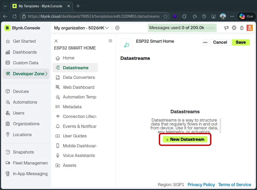Save the template changes
This screenshot has height=190, width=257.
[x=241, y=42]
